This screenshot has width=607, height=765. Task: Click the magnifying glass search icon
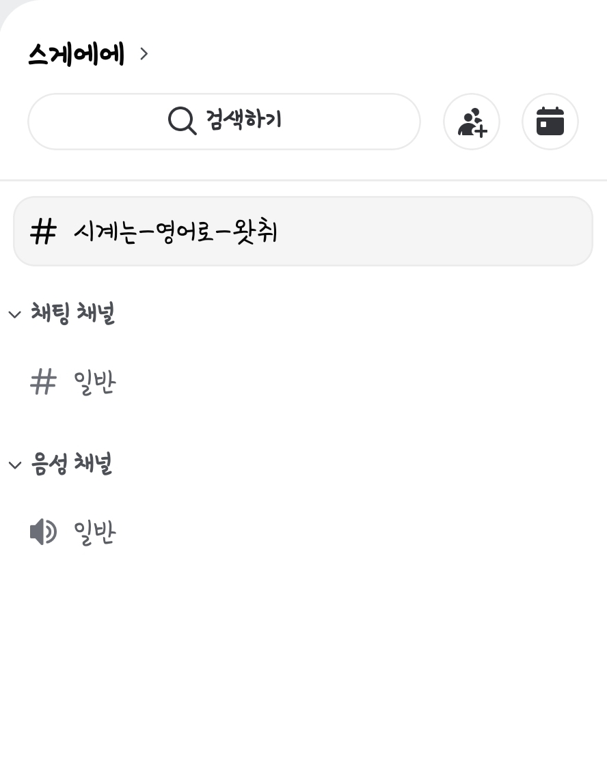[182, 120]
